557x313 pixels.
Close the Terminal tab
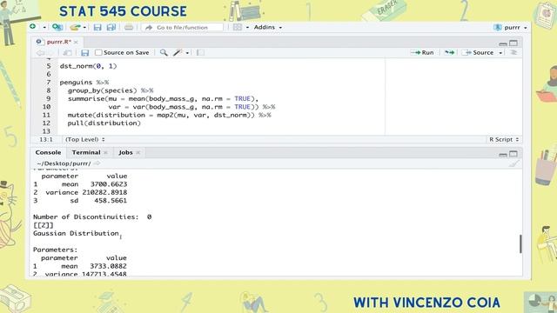[105, 153]
